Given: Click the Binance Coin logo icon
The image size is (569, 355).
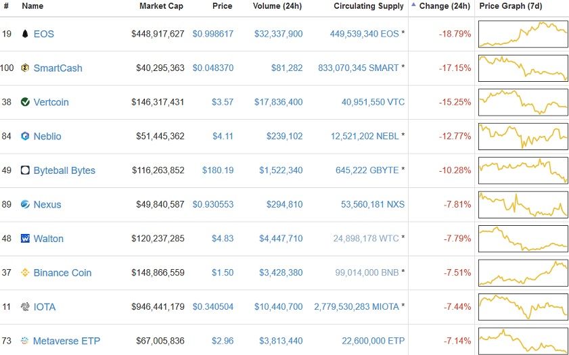Looking at the screenshot, I should tap(25, 273).
